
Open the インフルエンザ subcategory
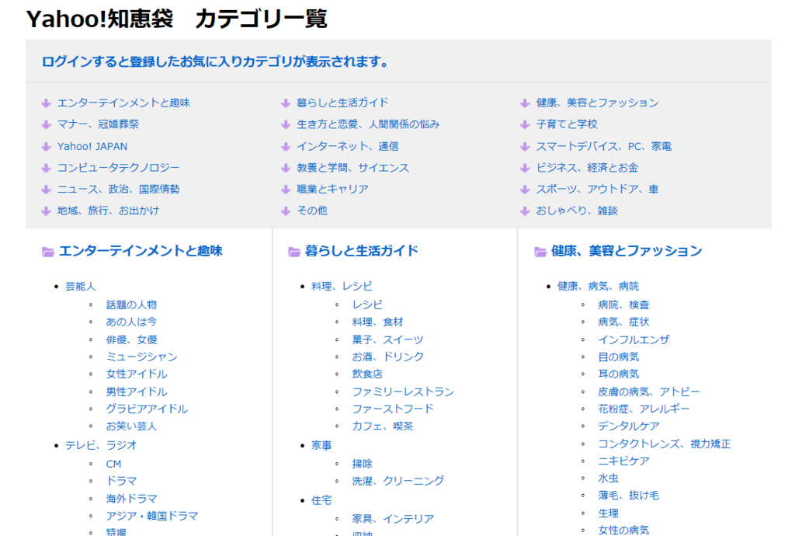point(634,339)
